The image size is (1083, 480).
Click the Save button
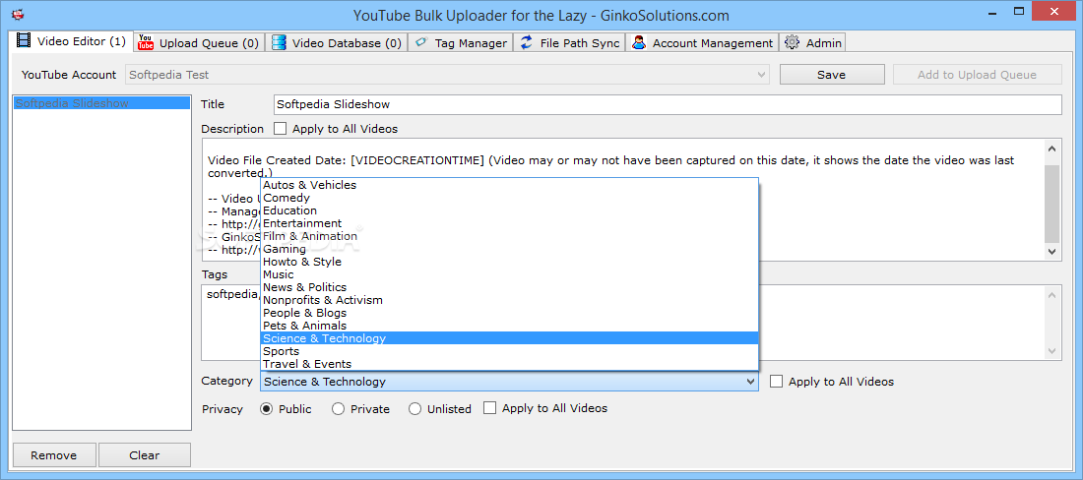pyautogui.click(x=832, y=75)
